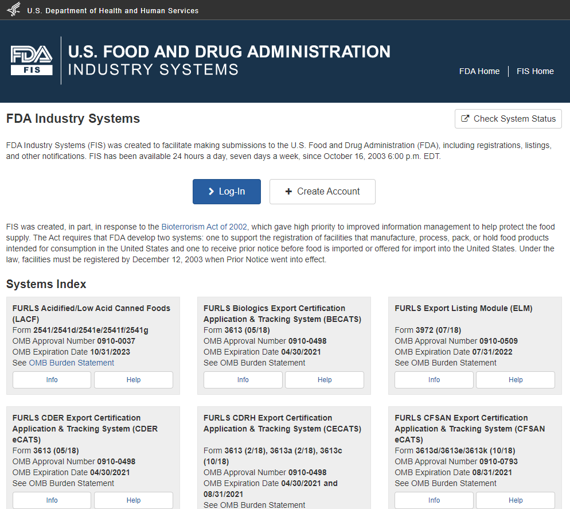Viewport: 570px width, 509px height.
Task: Open Info for BECATS system
Action: [243, 380]
